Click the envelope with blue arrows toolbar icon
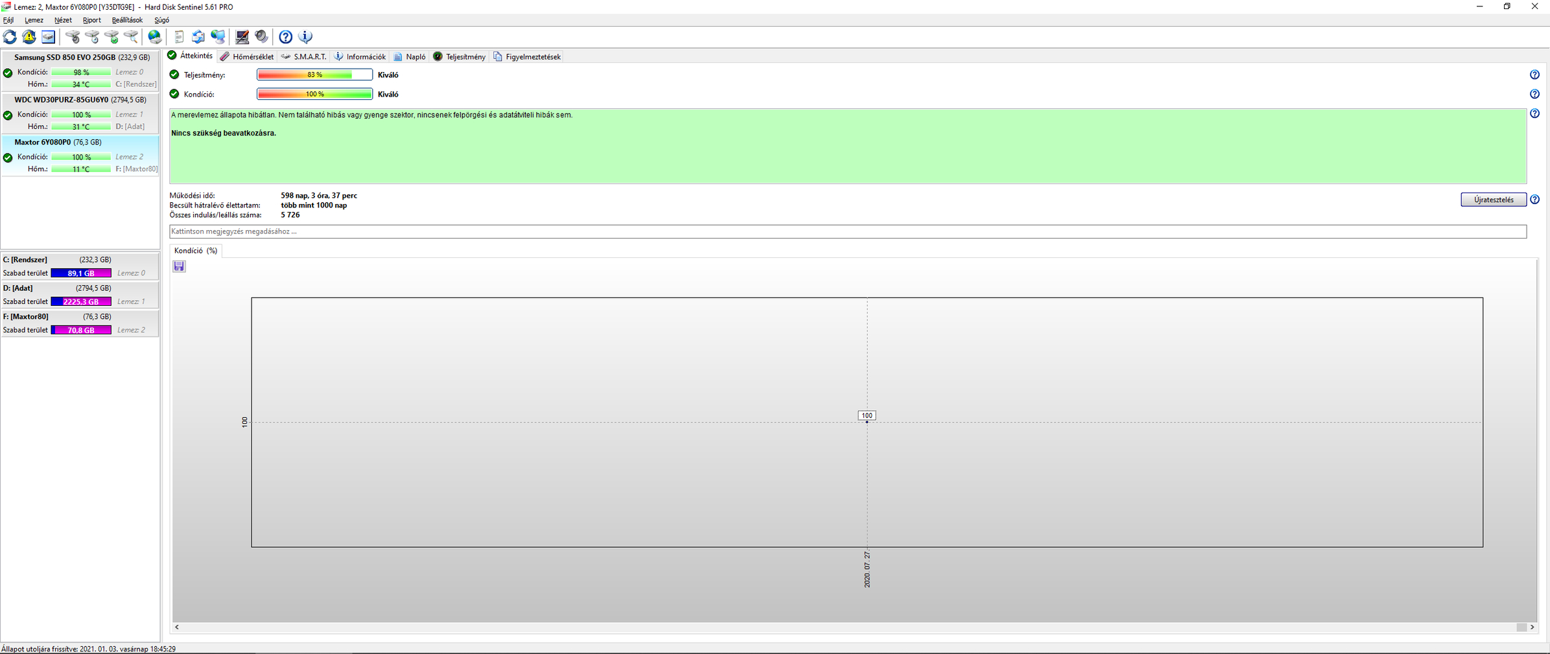 (198, 37)
